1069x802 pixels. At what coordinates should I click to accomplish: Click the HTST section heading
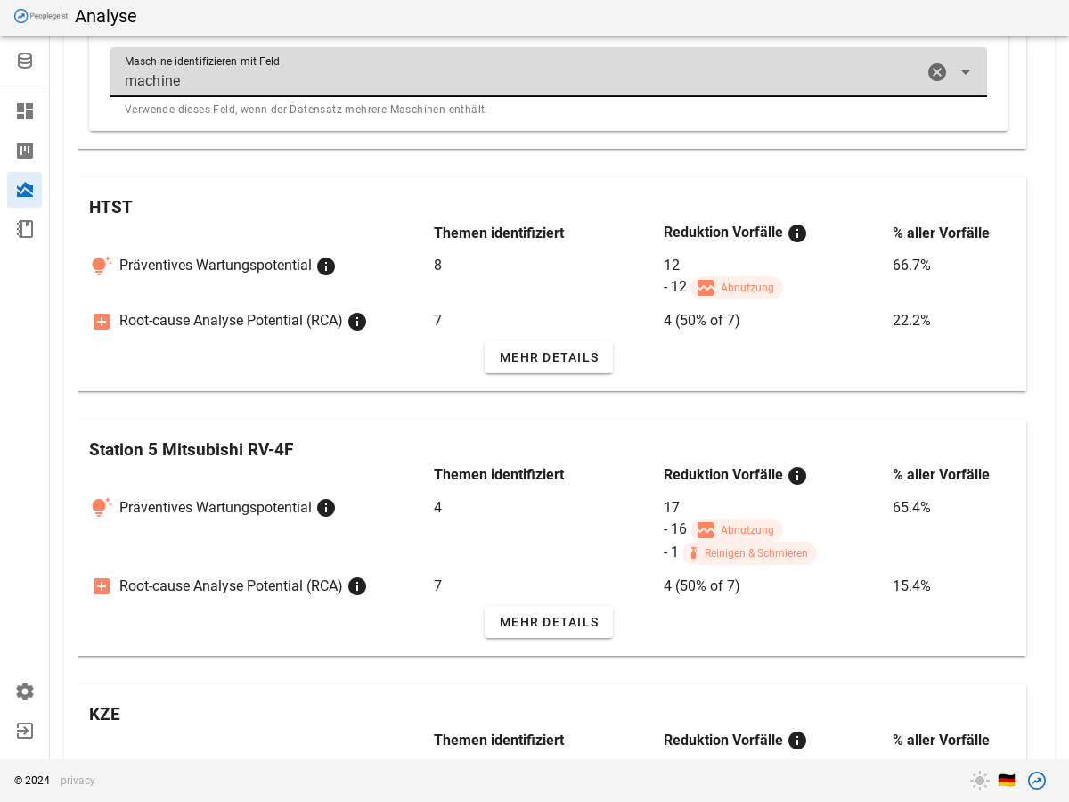tap(110, 208)
